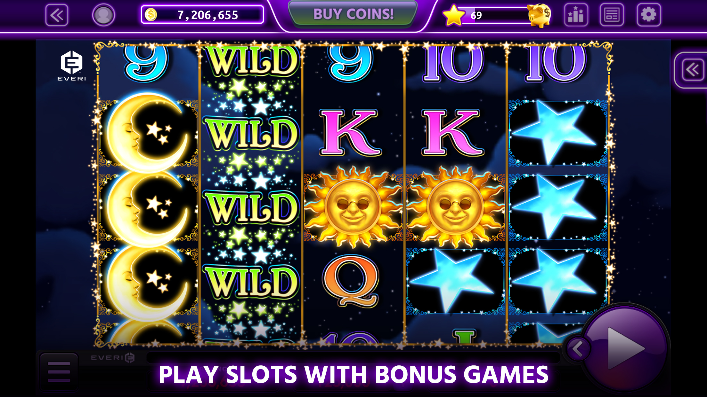The width and height of the screenshot is (707, 397).
Task: Click the yellow level star icon
Action: click(453, 15)
